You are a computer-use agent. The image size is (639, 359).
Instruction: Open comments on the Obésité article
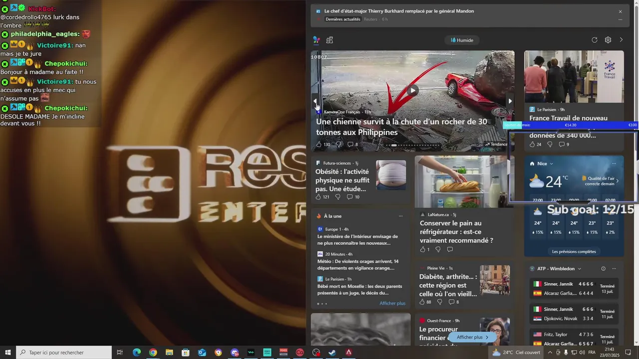pos(353,197)
